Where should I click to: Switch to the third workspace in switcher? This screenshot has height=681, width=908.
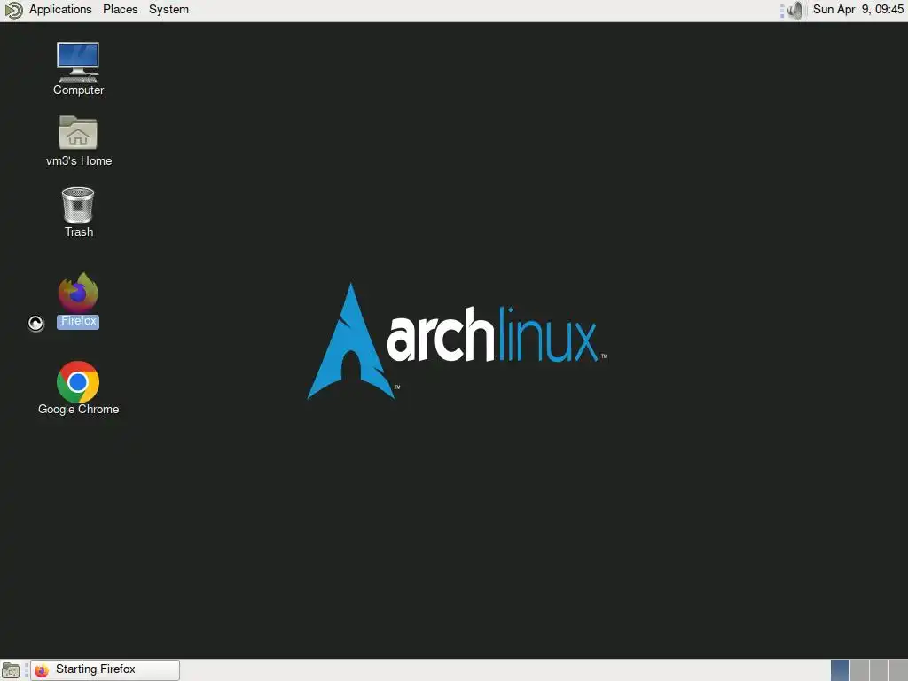click(x=879, y=670)
